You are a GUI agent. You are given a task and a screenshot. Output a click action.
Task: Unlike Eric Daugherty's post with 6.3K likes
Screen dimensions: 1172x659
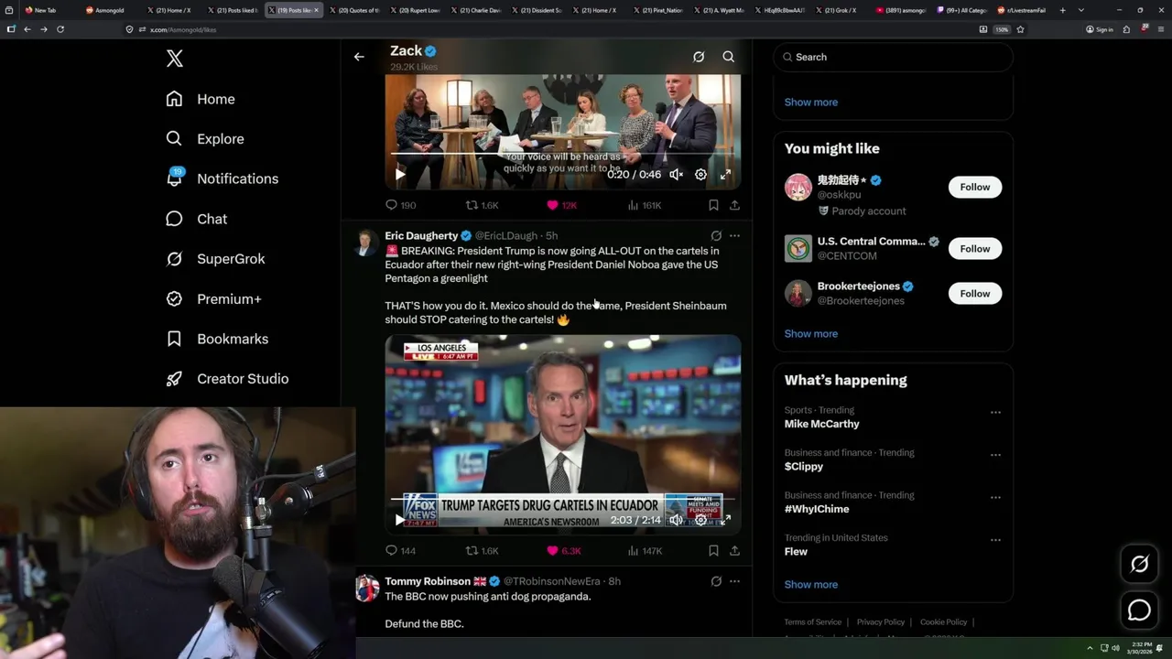pyautogui.click(x=563, y=550)
